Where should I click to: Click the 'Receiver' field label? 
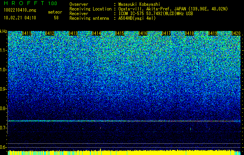click(x=79, y=14)
